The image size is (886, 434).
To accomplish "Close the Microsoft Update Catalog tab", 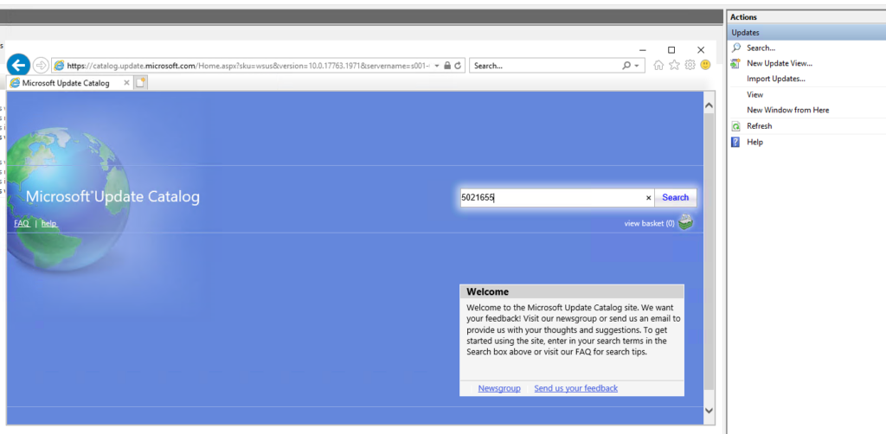I will 126,83.
